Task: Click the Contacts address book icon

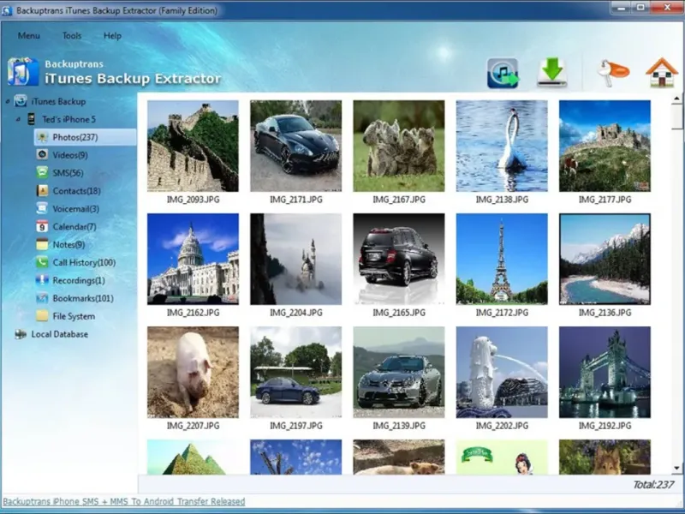Action: click(x=42, y=190)
